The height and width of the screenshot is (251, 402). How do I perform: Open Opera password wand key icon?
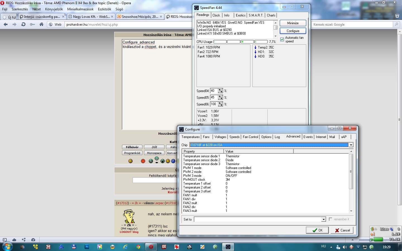(32, 25)
